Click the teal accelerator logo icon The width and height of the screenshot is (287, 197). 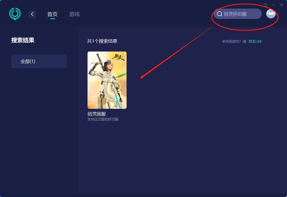15,14
